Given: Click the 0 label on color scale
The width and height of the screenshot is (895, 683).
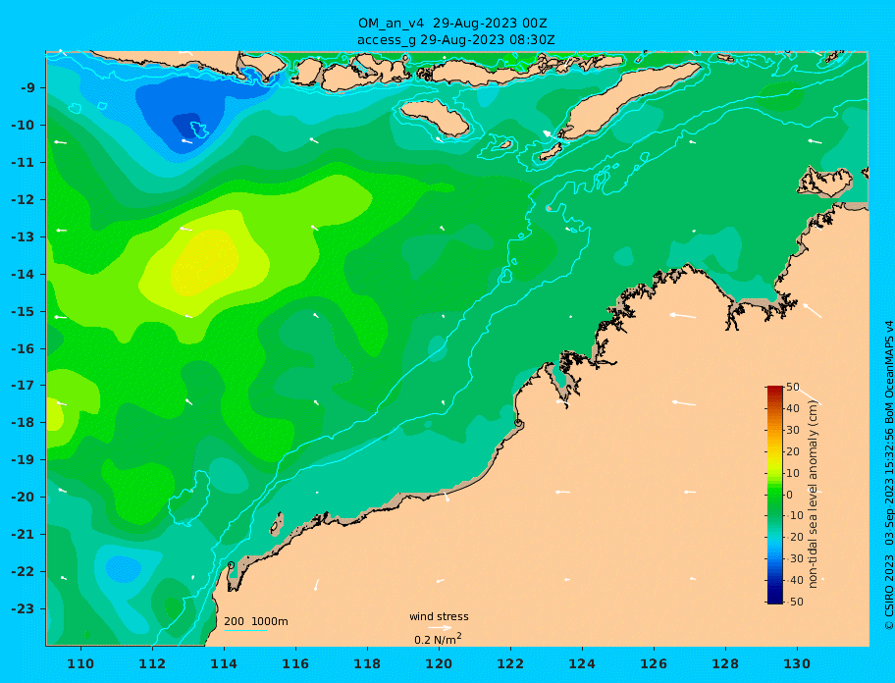Looking at the screenshot, I should [789, 495].
